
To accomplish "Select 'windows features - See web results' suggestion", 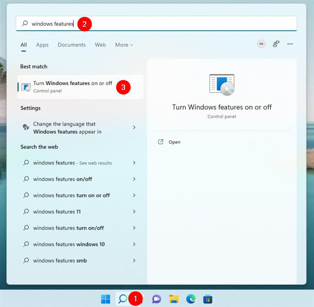I will click(x=79, y=163).
